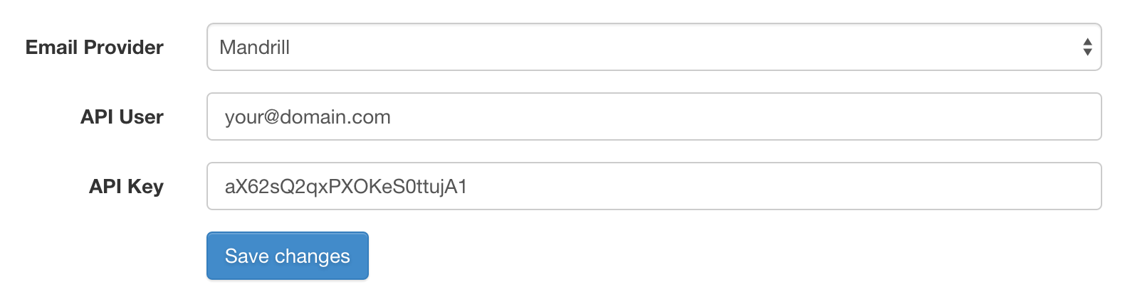Place cursor in the aX62sQ2qxPXOKeS0ttujA1 key text

[x=345, y=186]
